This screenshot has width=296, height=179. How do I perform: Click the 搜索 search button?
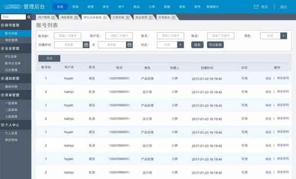(x=197, y=45)
